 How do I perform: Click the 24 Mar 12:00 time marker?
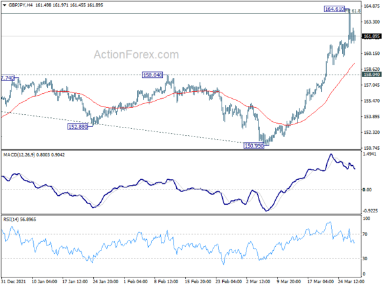(x=351, y=281)
